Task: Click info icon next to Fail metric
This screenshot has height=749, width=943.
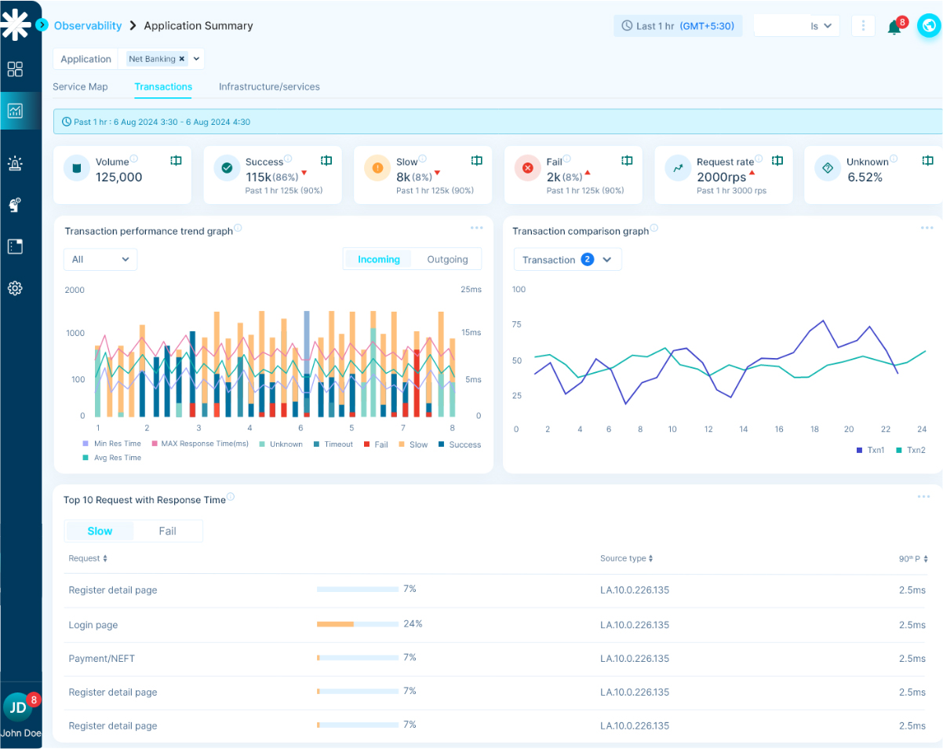Action: click(x=567, y=159)
